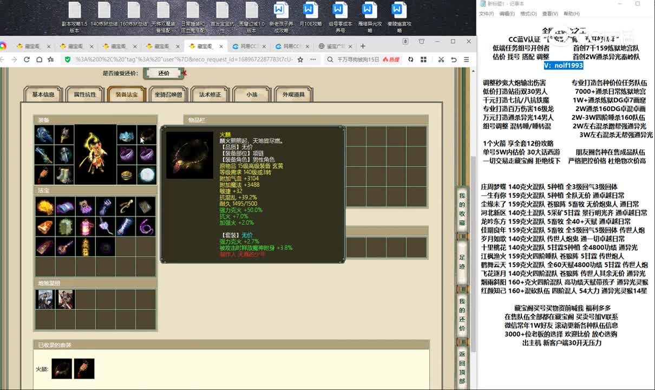Open 足迹 in the side panel
Viewport: 655px width, 390px height.
462,262
